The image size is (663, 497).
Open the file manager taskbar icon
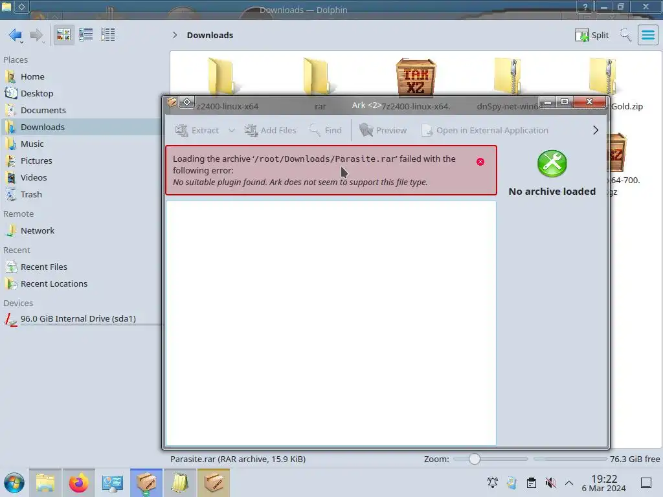point(45,483)
